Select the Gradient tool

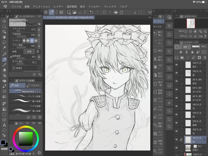pyautogui.click(x=4, y=109)
